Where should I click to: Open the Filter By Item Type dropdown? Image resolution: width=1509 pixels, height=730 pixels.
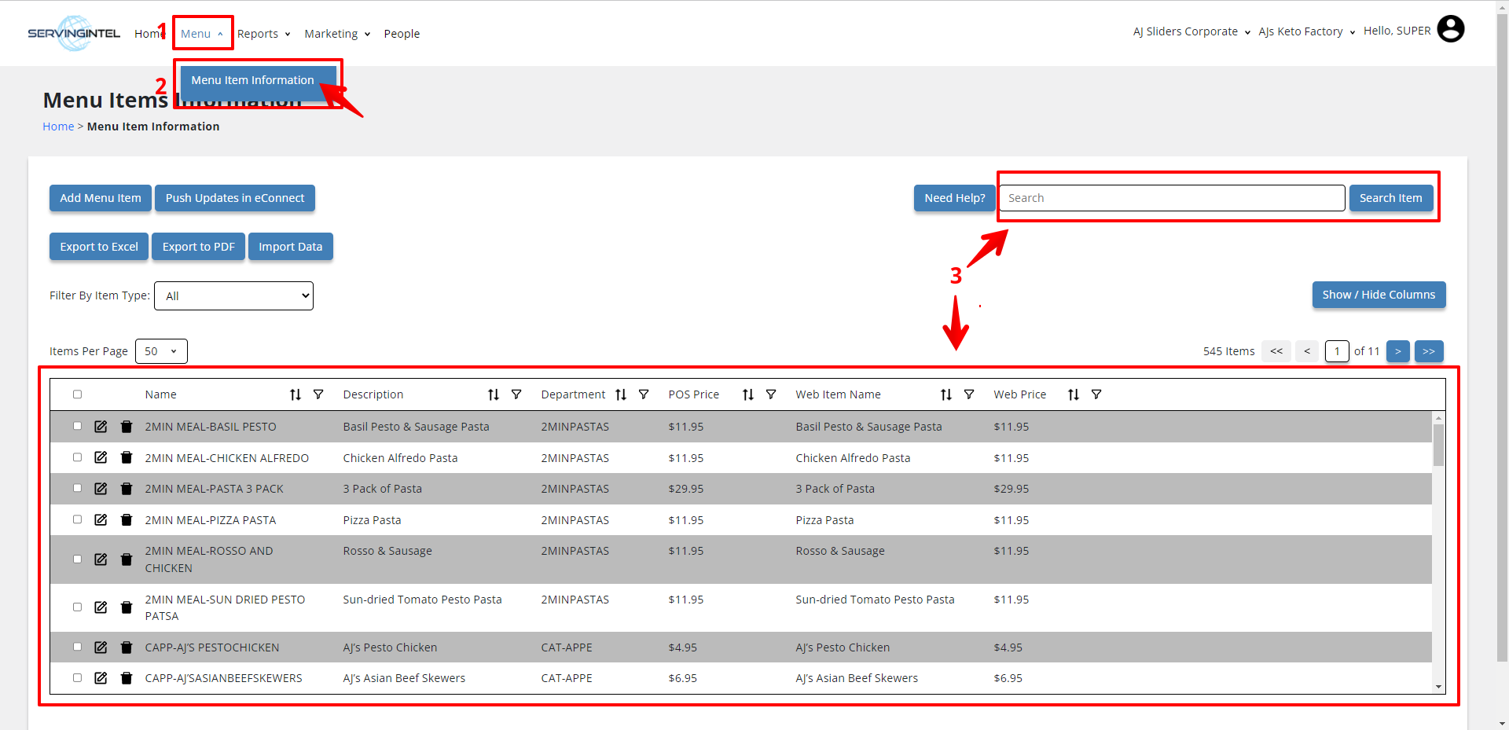tap(233, 296)
